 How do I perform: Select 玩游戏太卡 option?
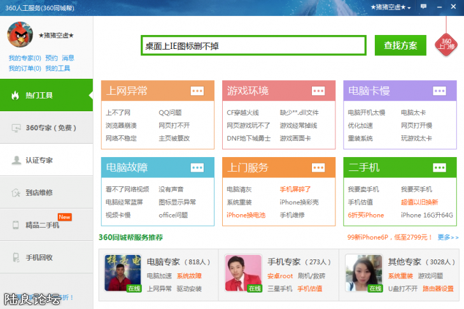(x=416, y=139)
